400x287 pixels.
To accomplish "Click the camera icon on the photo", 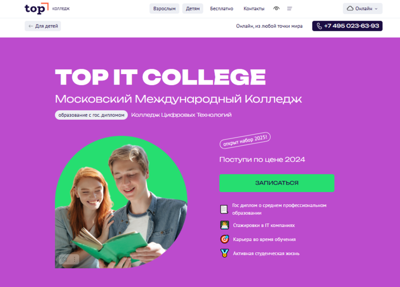I will coord(64,260).
